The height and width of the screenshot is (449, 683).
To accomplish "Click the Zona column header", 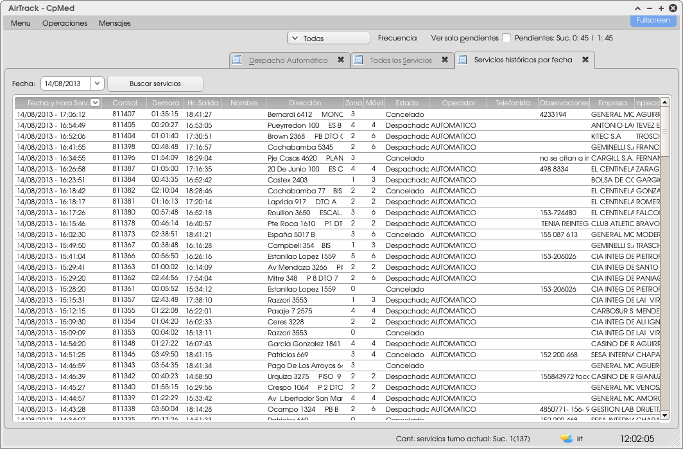I will pos(353,103).
